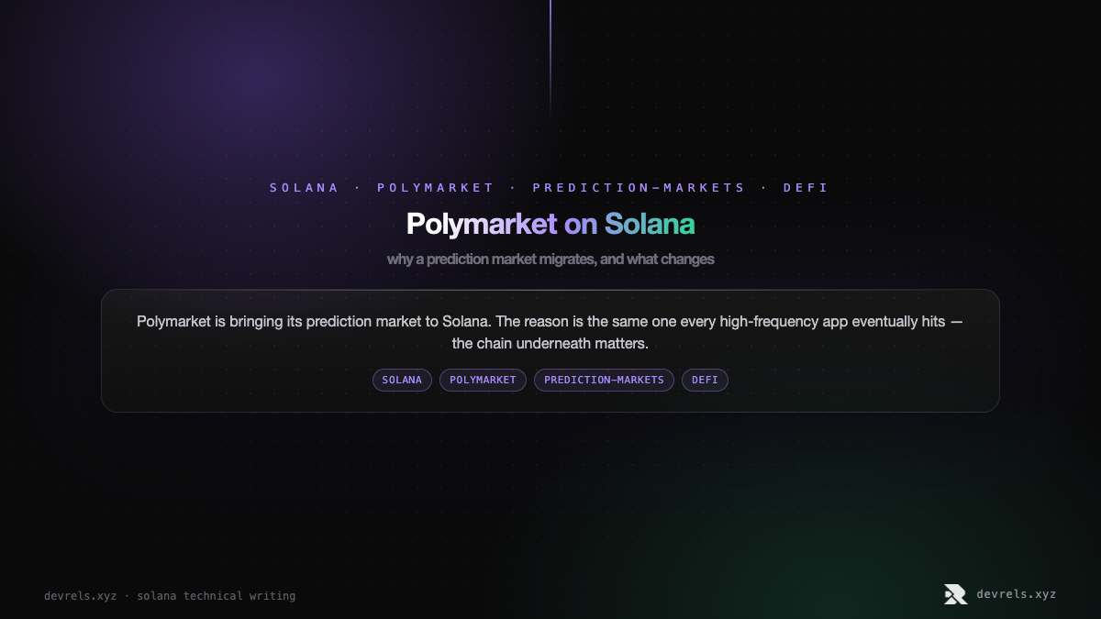Click the DEFI header category label

[806, 187]
